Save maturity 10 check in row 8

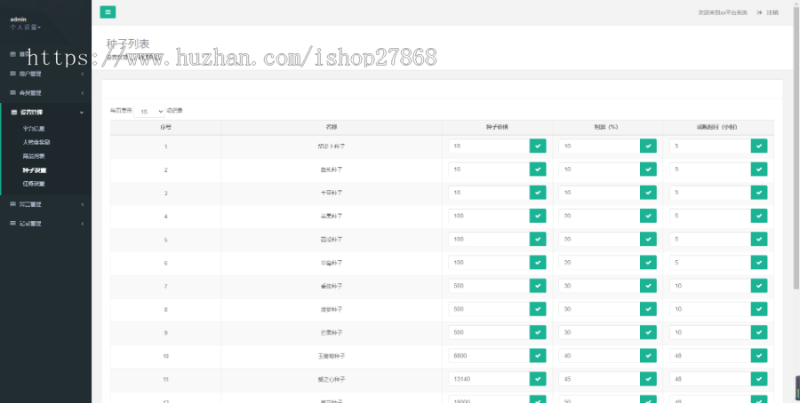click(759, 309)
